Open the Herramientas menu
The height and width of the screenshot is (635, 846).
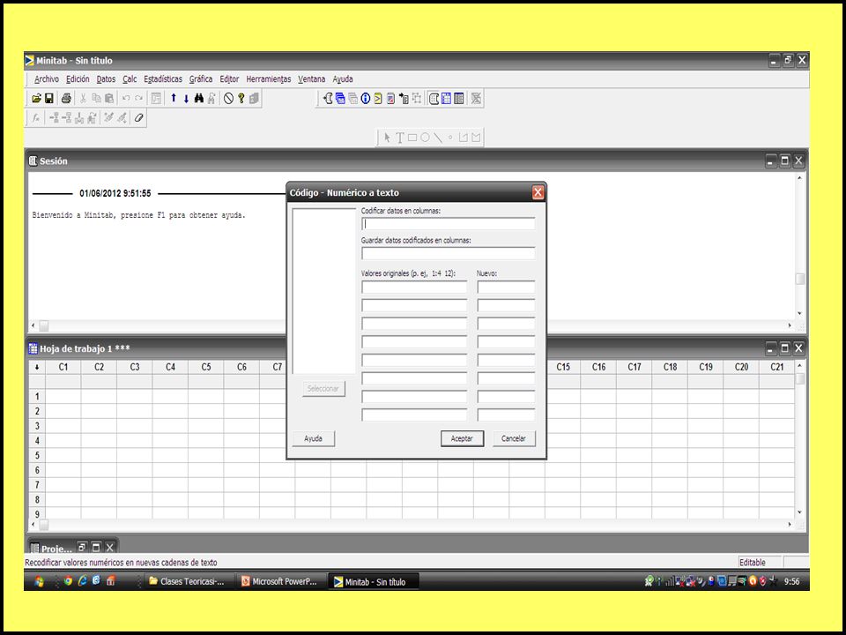269,78
